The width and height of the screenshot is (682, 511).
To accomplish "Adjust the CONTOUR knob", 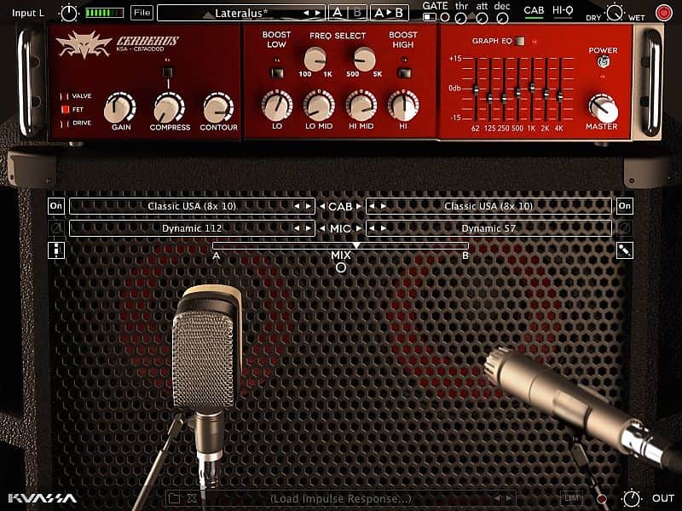I will [x=218, y=108].
